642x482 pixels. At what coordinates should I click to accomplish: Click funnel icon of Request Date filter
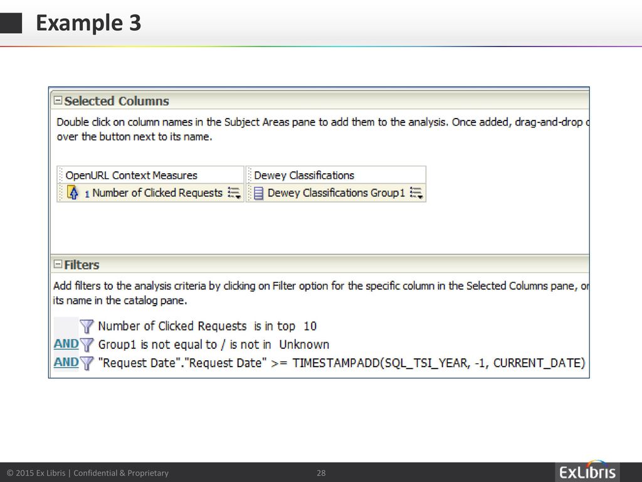pyautogui.click(x=87, y=363)
